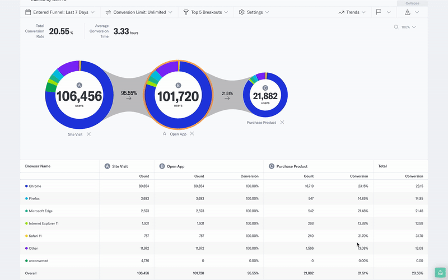Click the 18,719 Purchase Product count for Chrome

309,186
